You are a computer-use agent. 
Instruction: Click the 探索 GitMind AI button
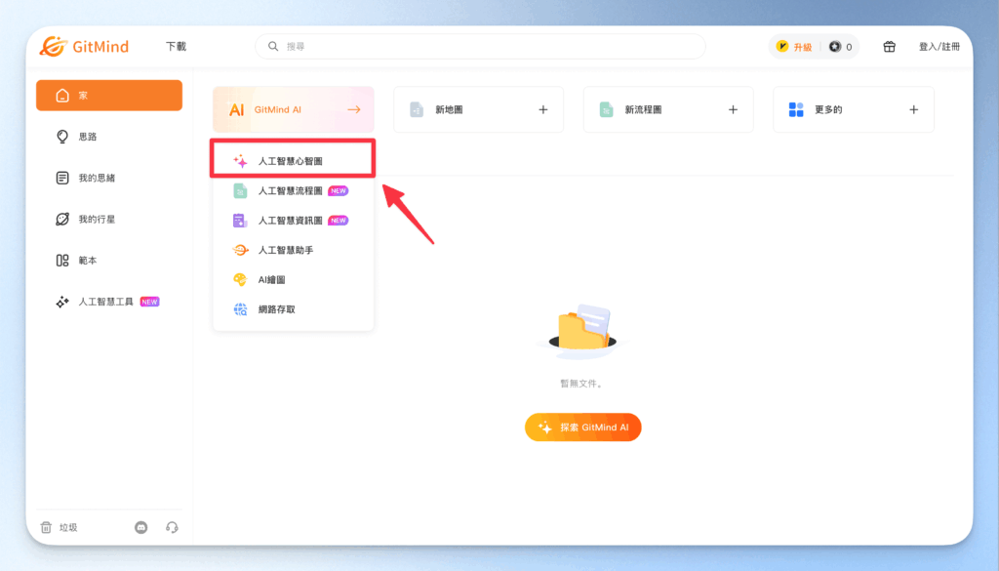582,427
